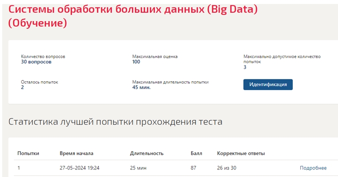This screenshot has width=338, height=177.
Task: Click the "Осталось попыток" label
Action: coord(39,82)
